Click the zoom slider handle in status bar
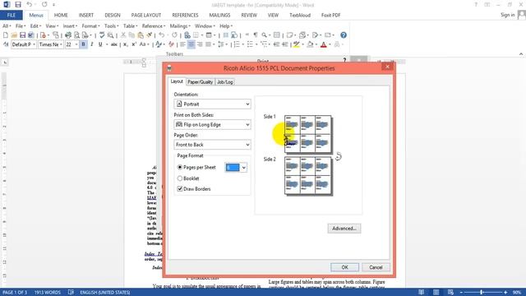Viewport: 526px width, 296px height. tap(482, 293)
